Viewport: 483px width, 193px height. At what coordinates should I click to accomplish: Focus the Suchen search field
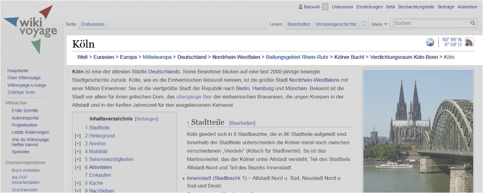click(431, 24)
